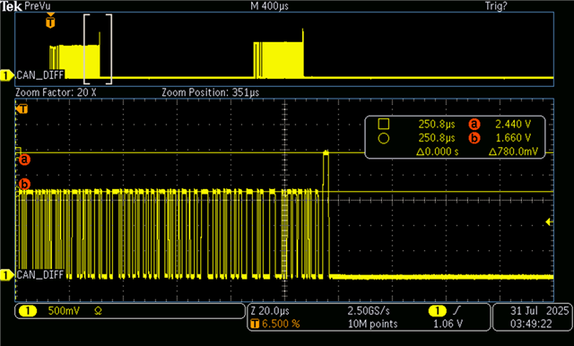Click the Trig? status indicator

tap(496, 6)
